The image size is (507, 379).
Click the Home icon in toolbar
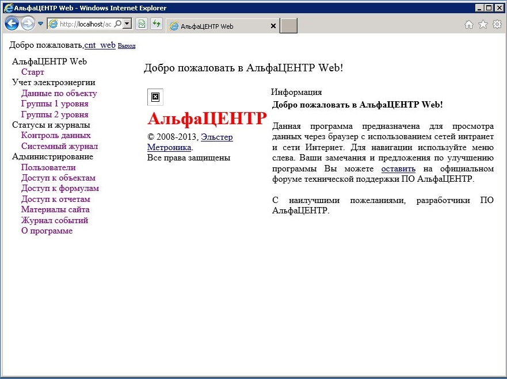(469, 24)
